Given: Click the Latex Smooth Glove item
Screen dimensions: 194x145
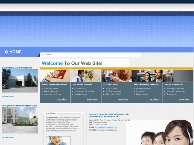Looking at the screenshot, I should (x=53, y=94).
